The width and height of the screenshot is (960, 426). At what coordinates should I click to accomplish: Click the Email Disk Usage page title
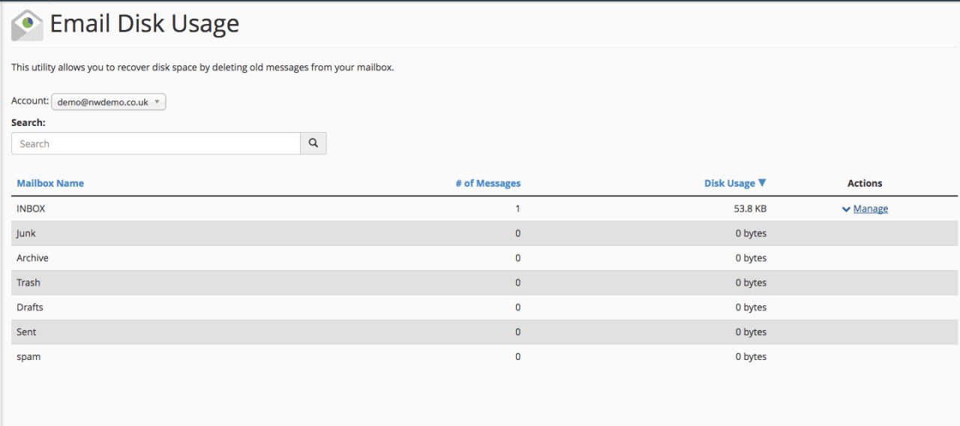tap(145, 24)
